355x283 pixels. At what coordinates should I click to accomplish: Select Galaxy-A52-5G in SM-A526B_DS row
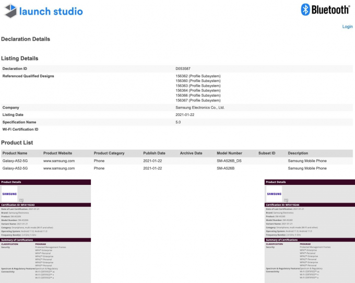pos(15,161)
